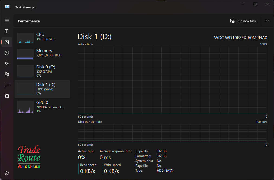Select the Performance page icon

pos(7,42)
